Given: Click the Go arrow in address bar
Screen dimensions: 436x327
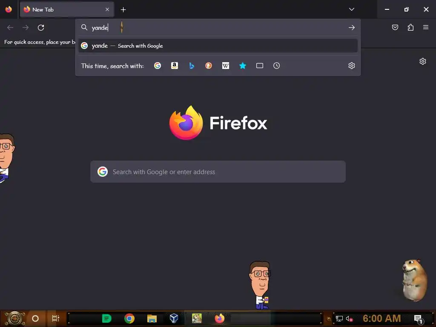Looking at the screenshot, I should pyautogui.click(x=351, y=28).
